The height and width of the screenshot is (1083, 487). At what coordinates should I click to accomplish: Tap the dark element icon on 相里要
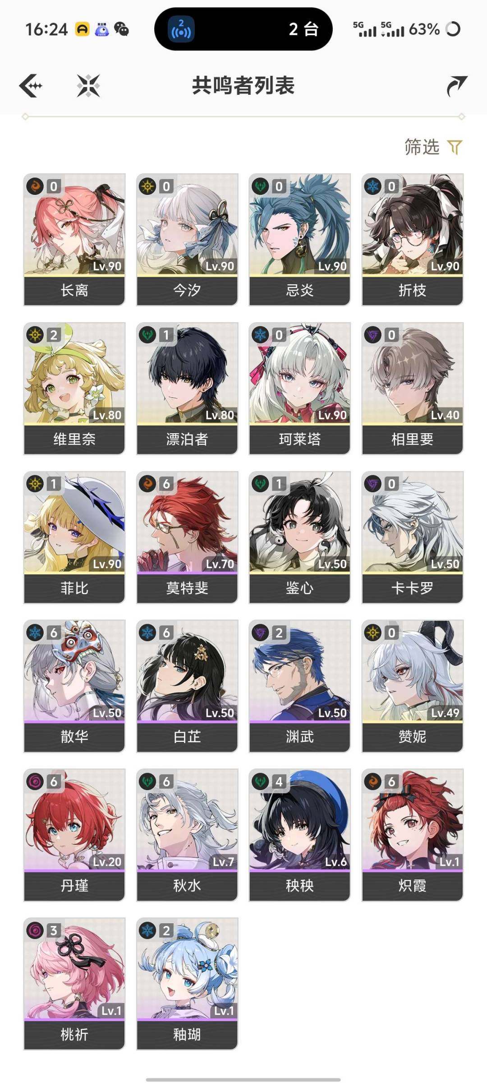click(x=373, y=335)
